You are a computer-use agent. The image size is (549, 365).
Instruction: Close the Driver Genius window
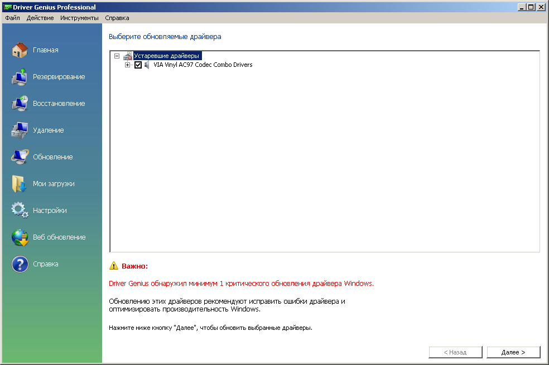[x=541, y=7]
